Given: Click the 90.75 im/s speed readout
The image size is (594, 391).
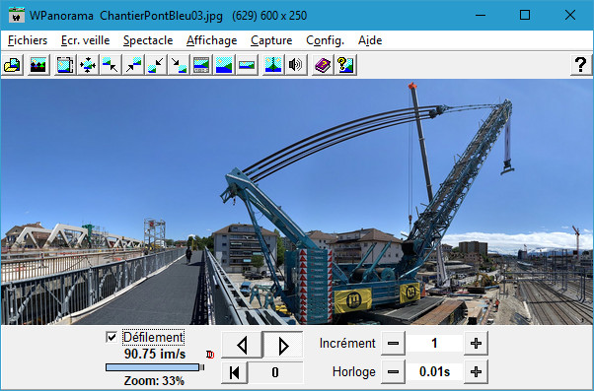Looking at the screenshot, I should click(x=155, y=354).
